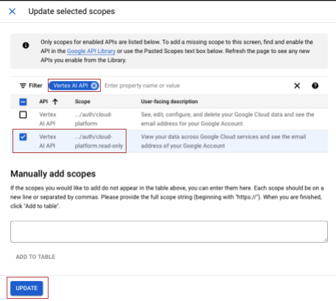The image size is (336, 301).
Task: Select the cloud-platform.read-only scope row description
Action: [x=224, y=141]
